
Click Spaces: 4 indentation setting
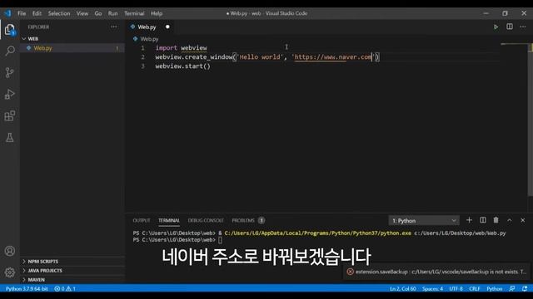(x=432, y=289)
